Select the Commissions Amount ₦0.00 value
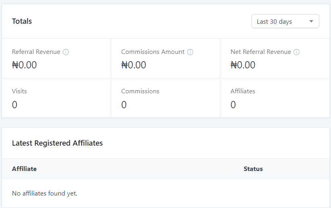The width and height of the screenshot is (331, 208). [134, 65]
